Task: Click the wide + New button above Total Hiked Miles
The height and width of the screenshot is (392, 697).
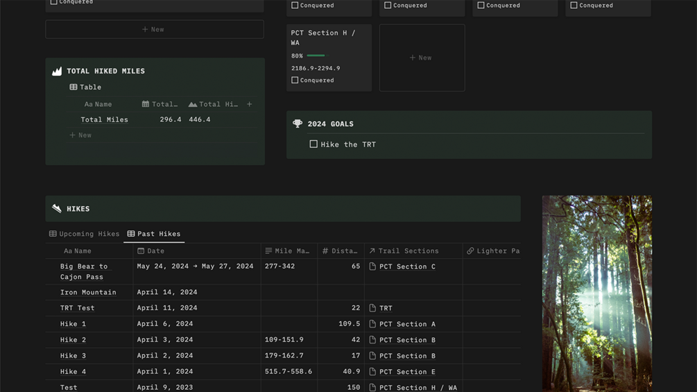Action: (155, 29)
